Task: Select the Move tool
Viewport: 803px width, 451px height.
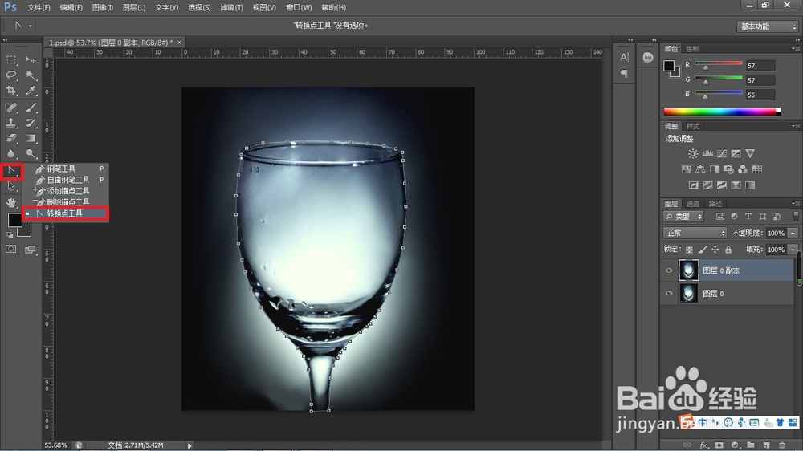Action: pyautogui.click(x=31, y=60)
